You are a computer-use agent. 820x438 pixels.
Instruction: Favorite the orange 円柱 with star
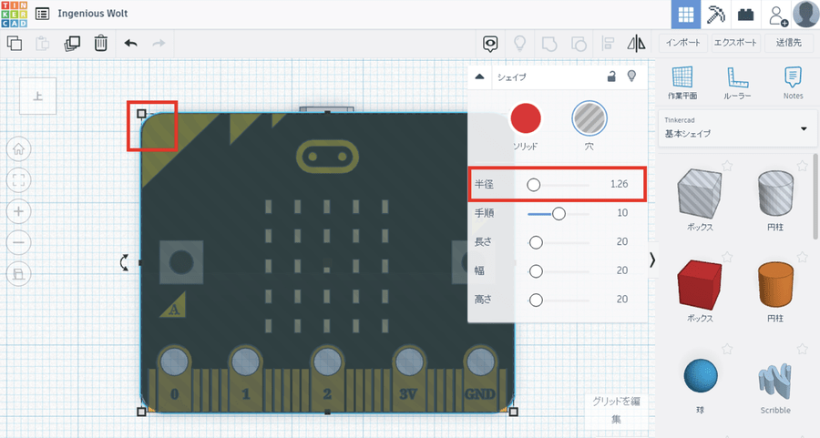[802, 257]
